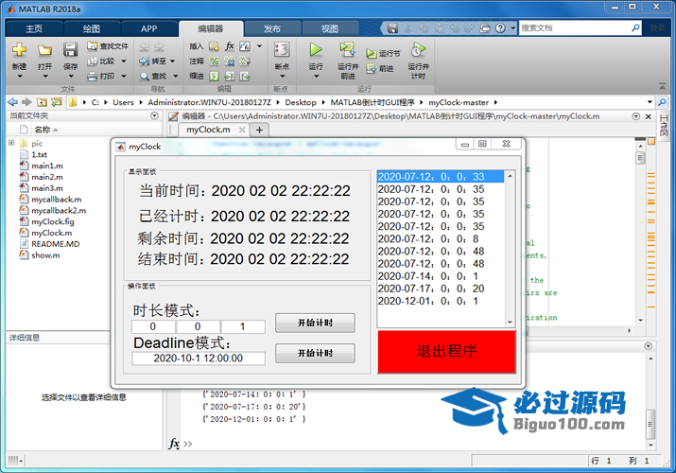Switch to the 主页 (Home) ribbon tab
The height and width of the screenshot is (473, 676).
pyautogui.click(x=33, y=28)
